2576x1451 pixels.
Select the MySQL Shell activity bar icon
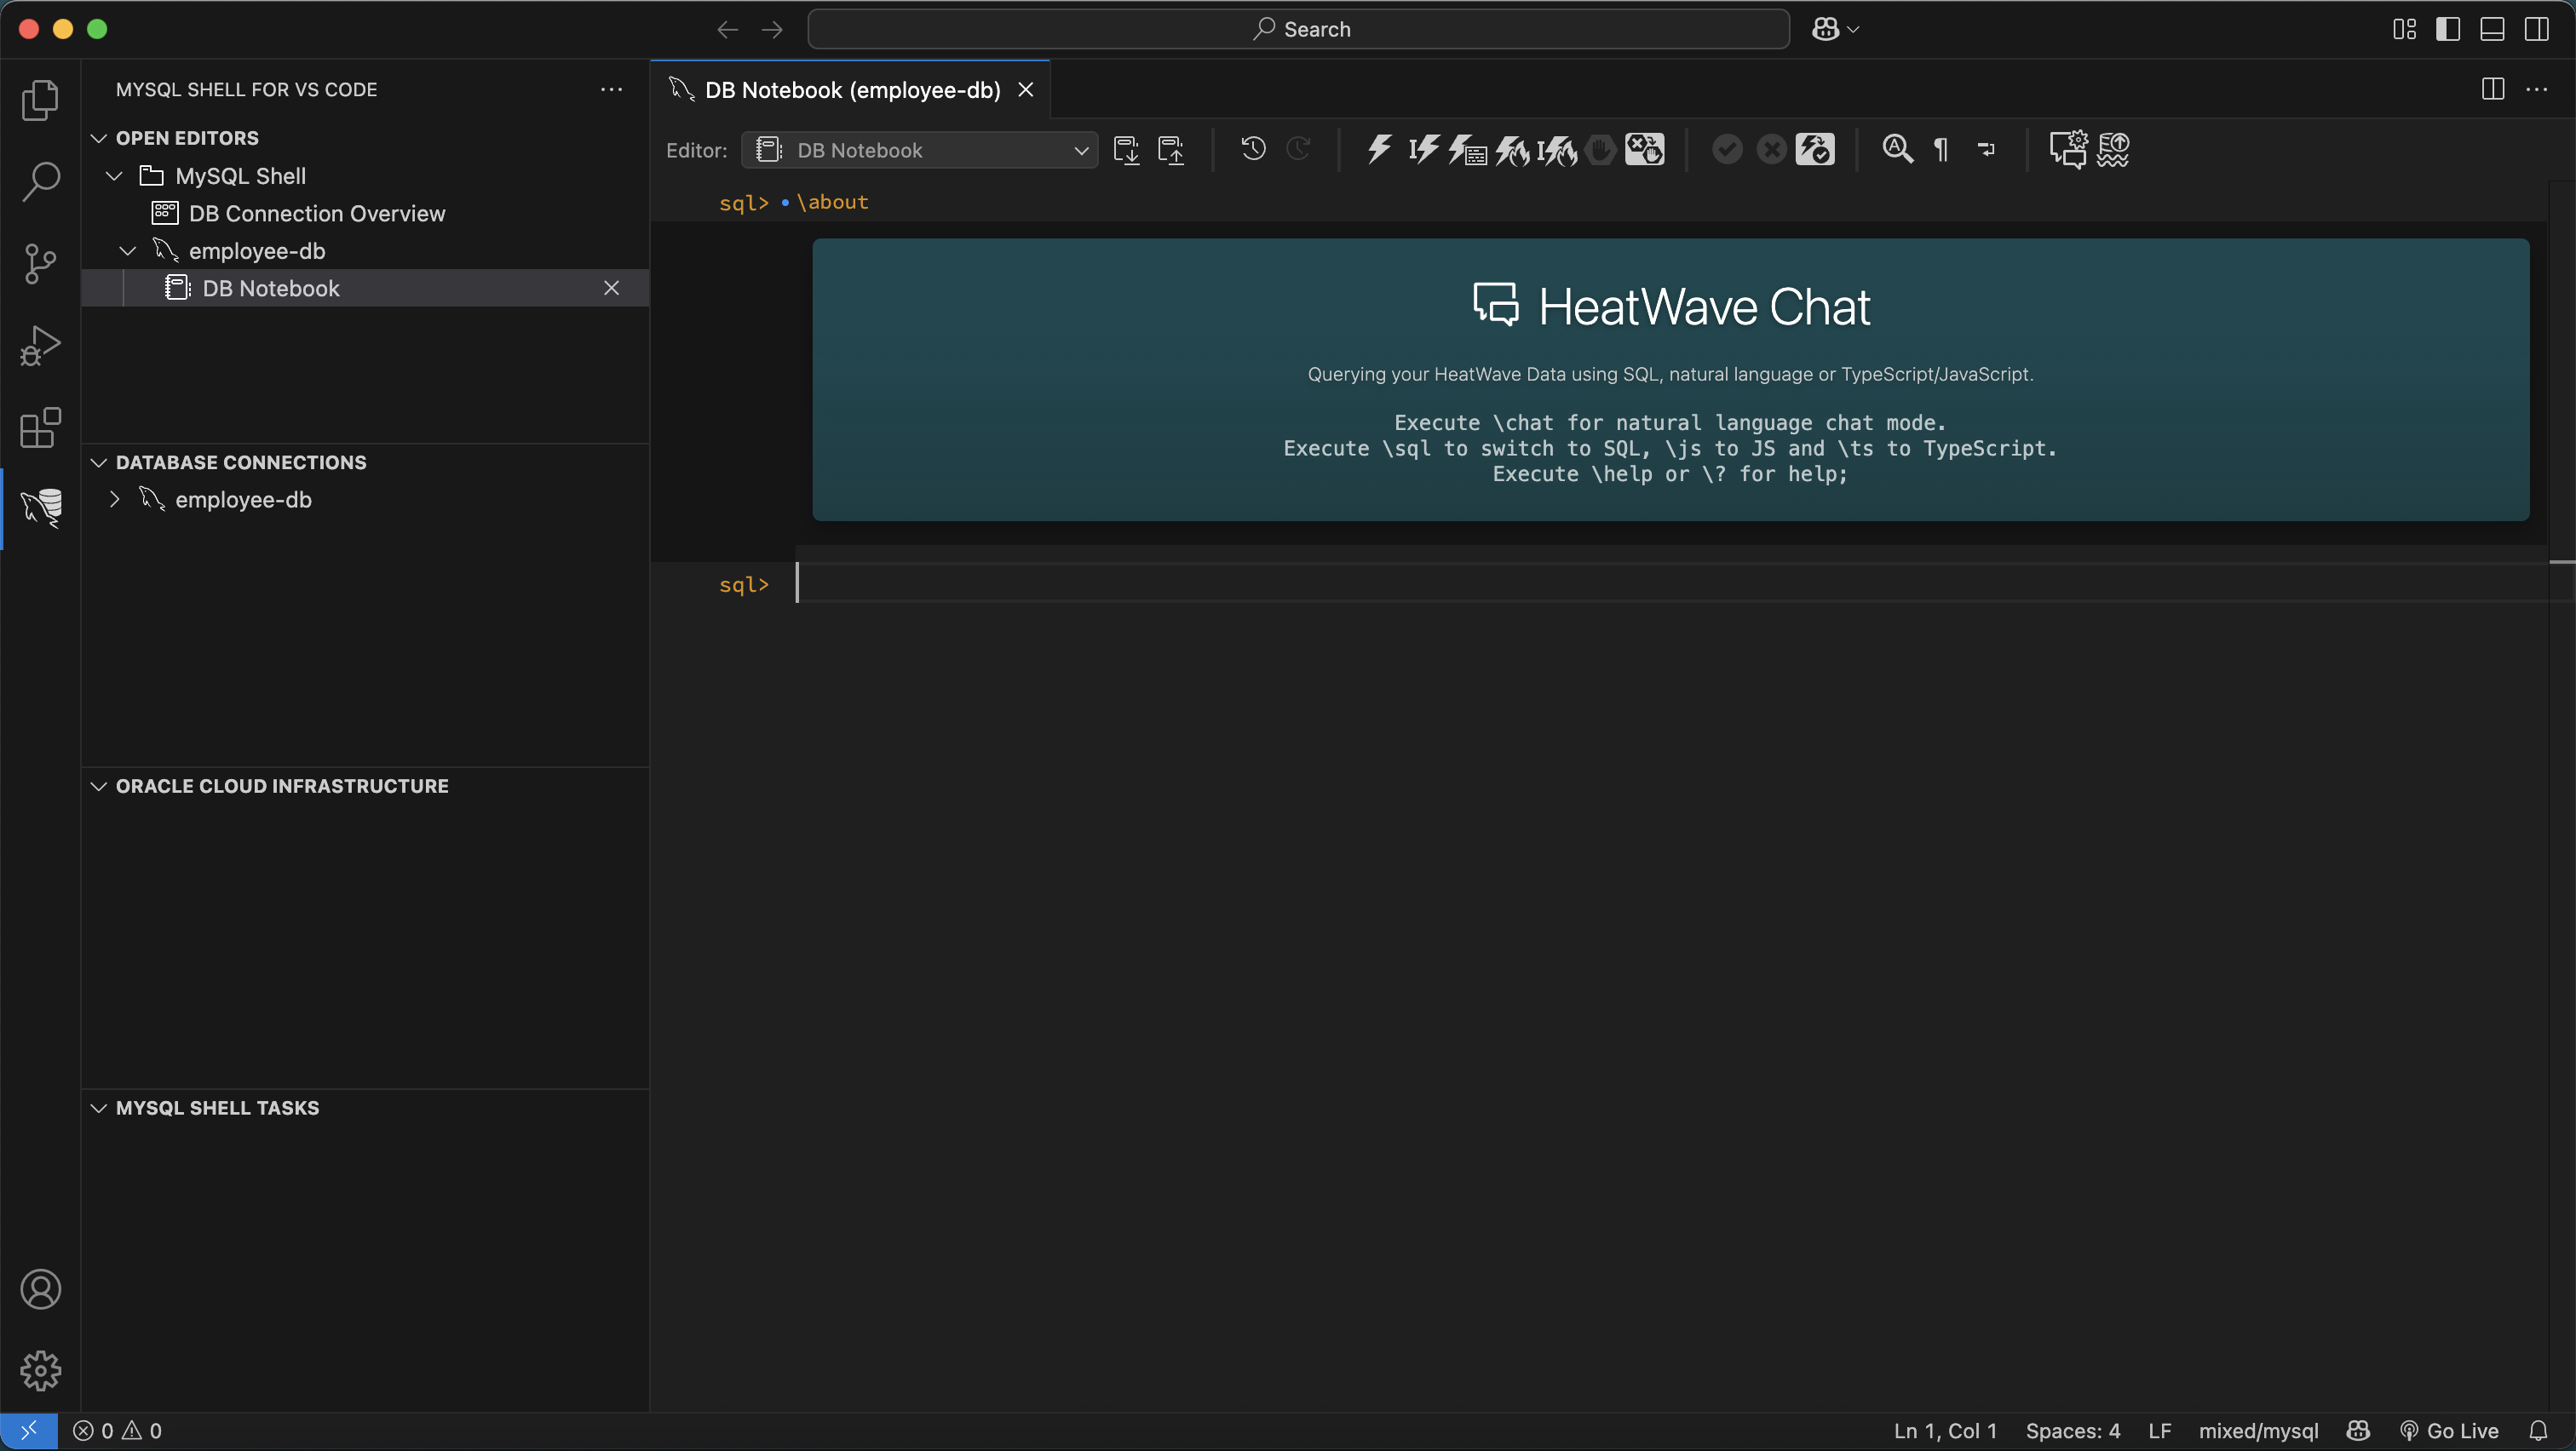[x=40, y=508]
